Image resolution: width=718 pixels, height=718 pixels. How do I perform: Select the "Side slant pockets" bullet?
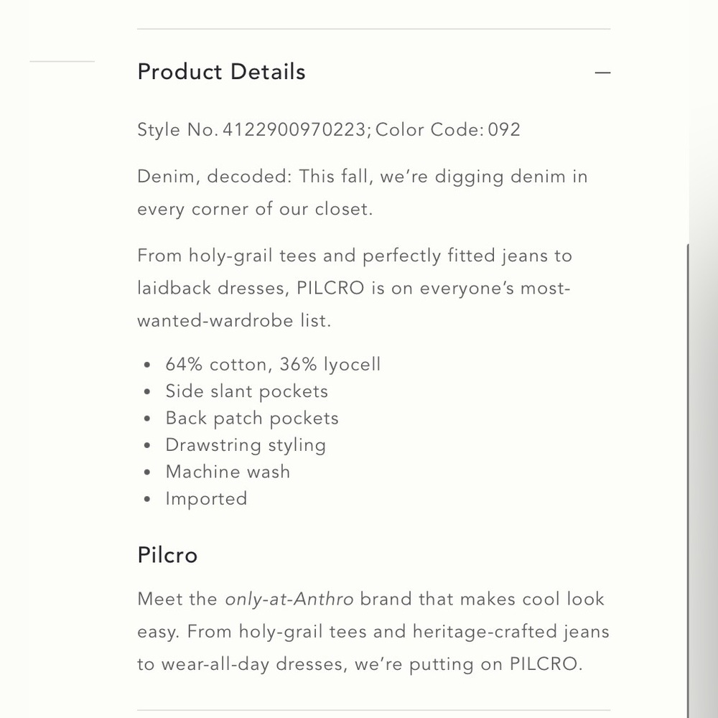pyautogui.click(x=247, y=391)
